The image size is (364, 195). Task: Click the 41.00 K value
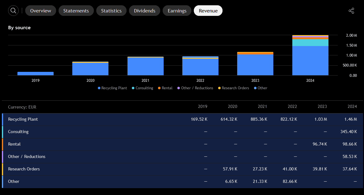290,169
